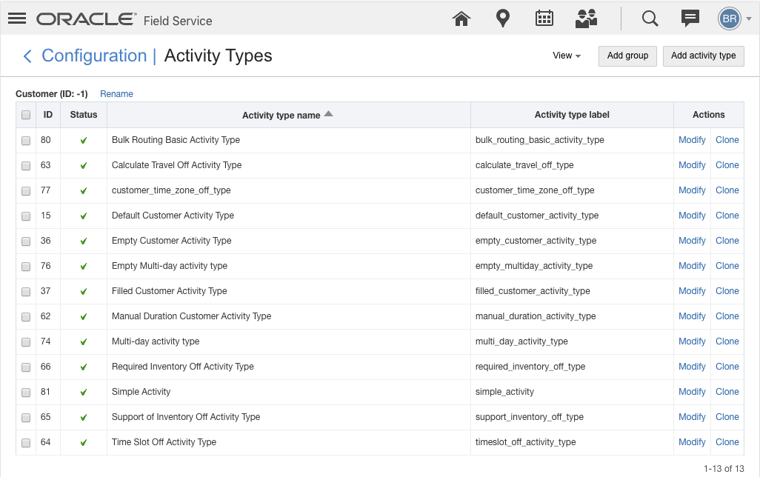This screenshot has height=477, width=760.
Task: Click Clone for Time Slot Off Activity Type
Action: [x=727, y=442]
